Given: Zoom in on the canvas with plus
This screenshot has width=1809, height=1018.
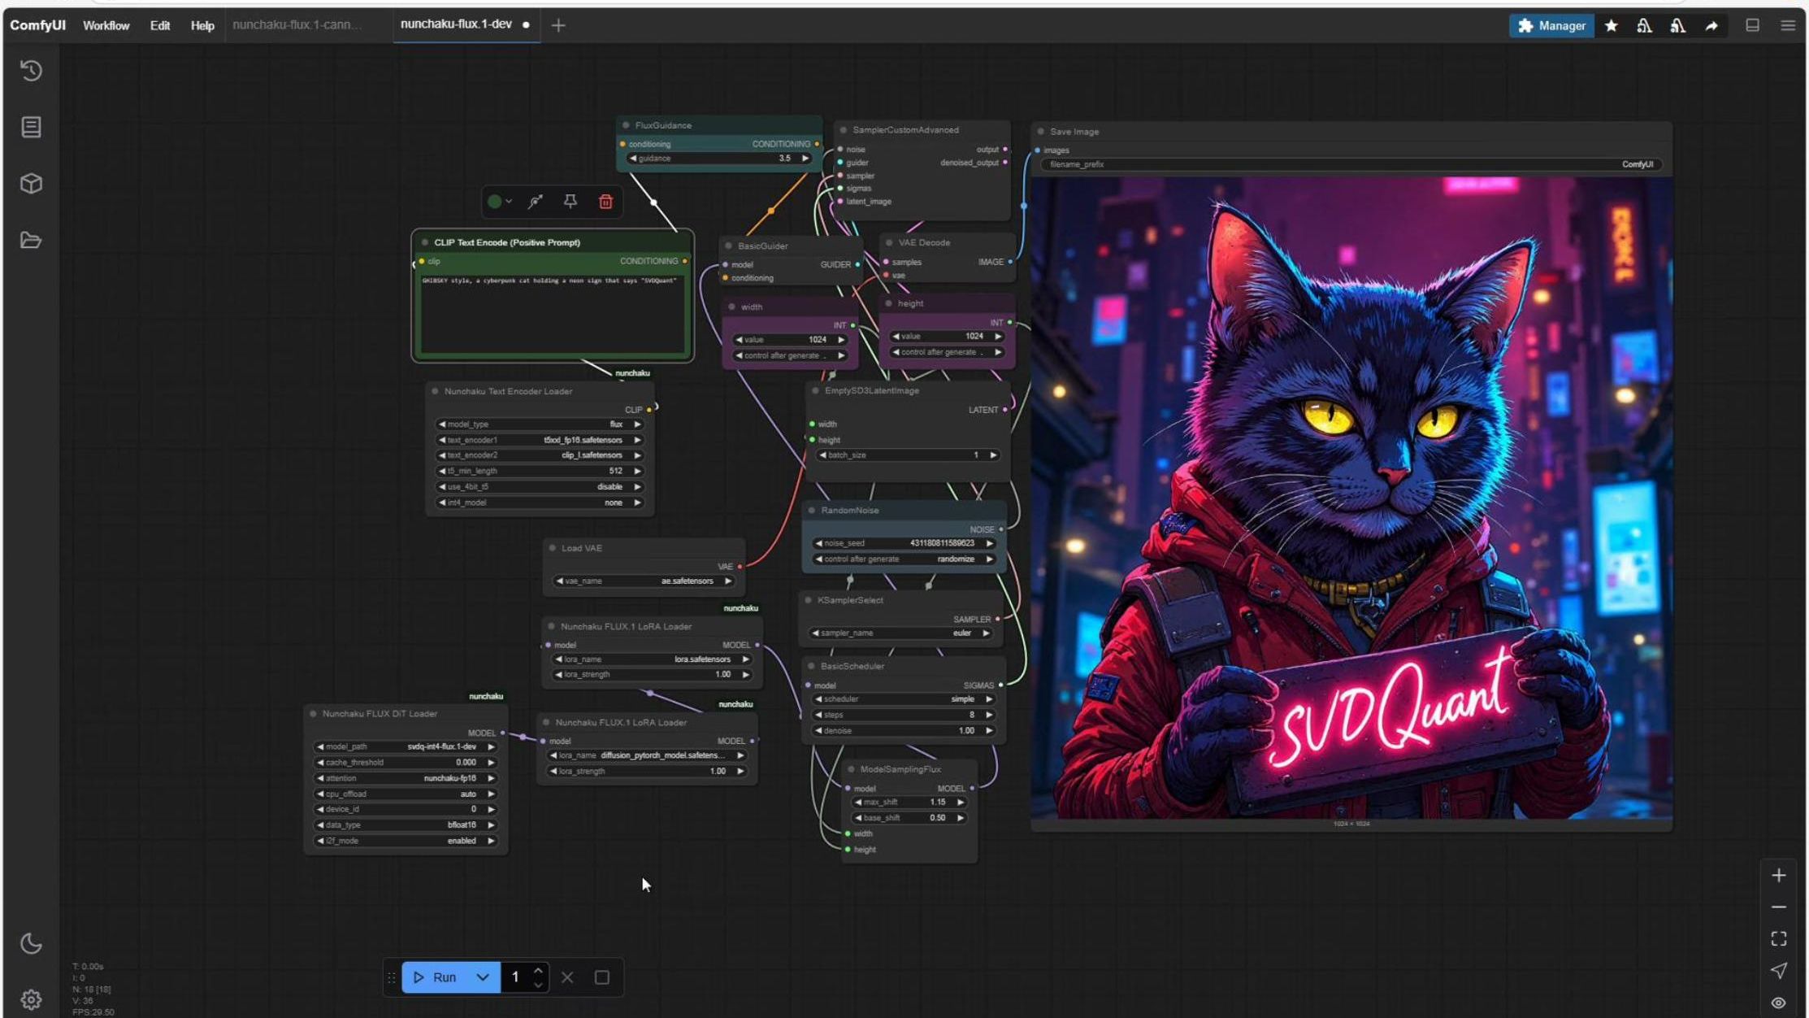Looking at the screenshot, I should (1779, 875).
